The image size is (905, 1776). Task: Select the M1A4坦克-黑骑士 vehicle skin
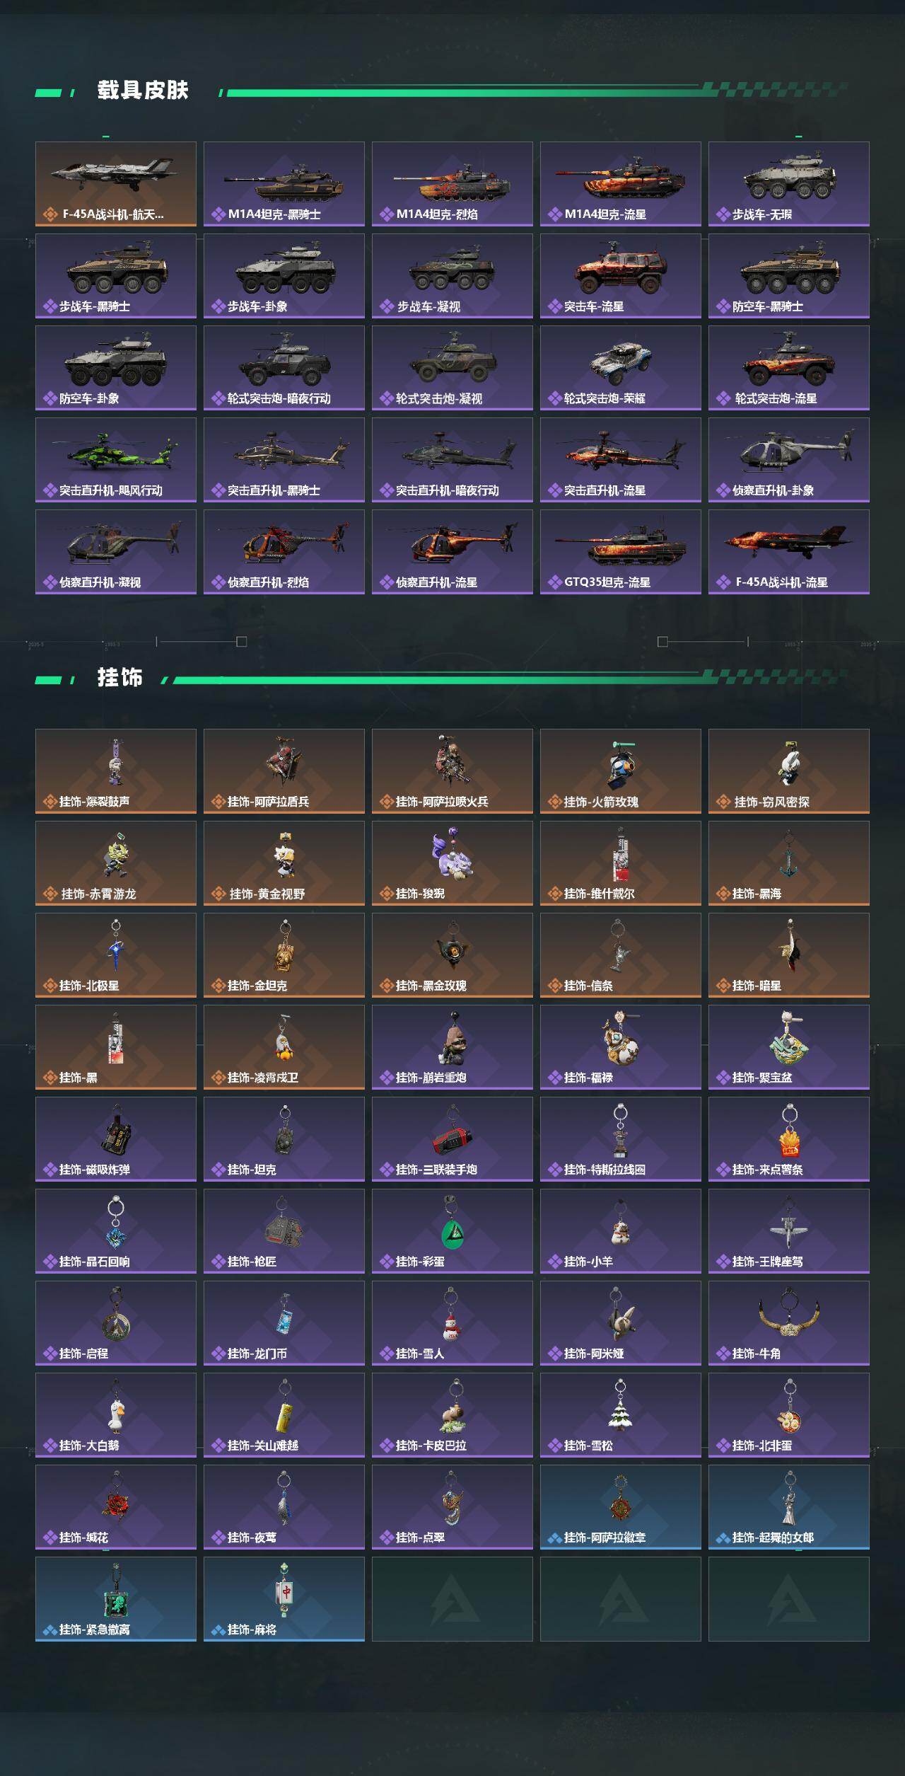pos(284,184)
